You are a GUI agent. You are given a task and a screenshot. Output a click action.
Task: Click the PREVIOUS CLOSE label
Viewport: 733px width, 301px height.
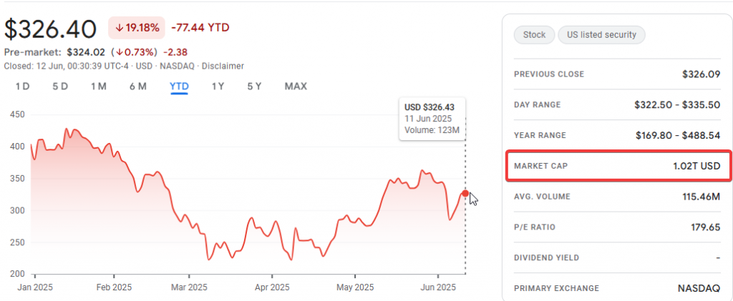pyautogui.click(x=549, y=74)
